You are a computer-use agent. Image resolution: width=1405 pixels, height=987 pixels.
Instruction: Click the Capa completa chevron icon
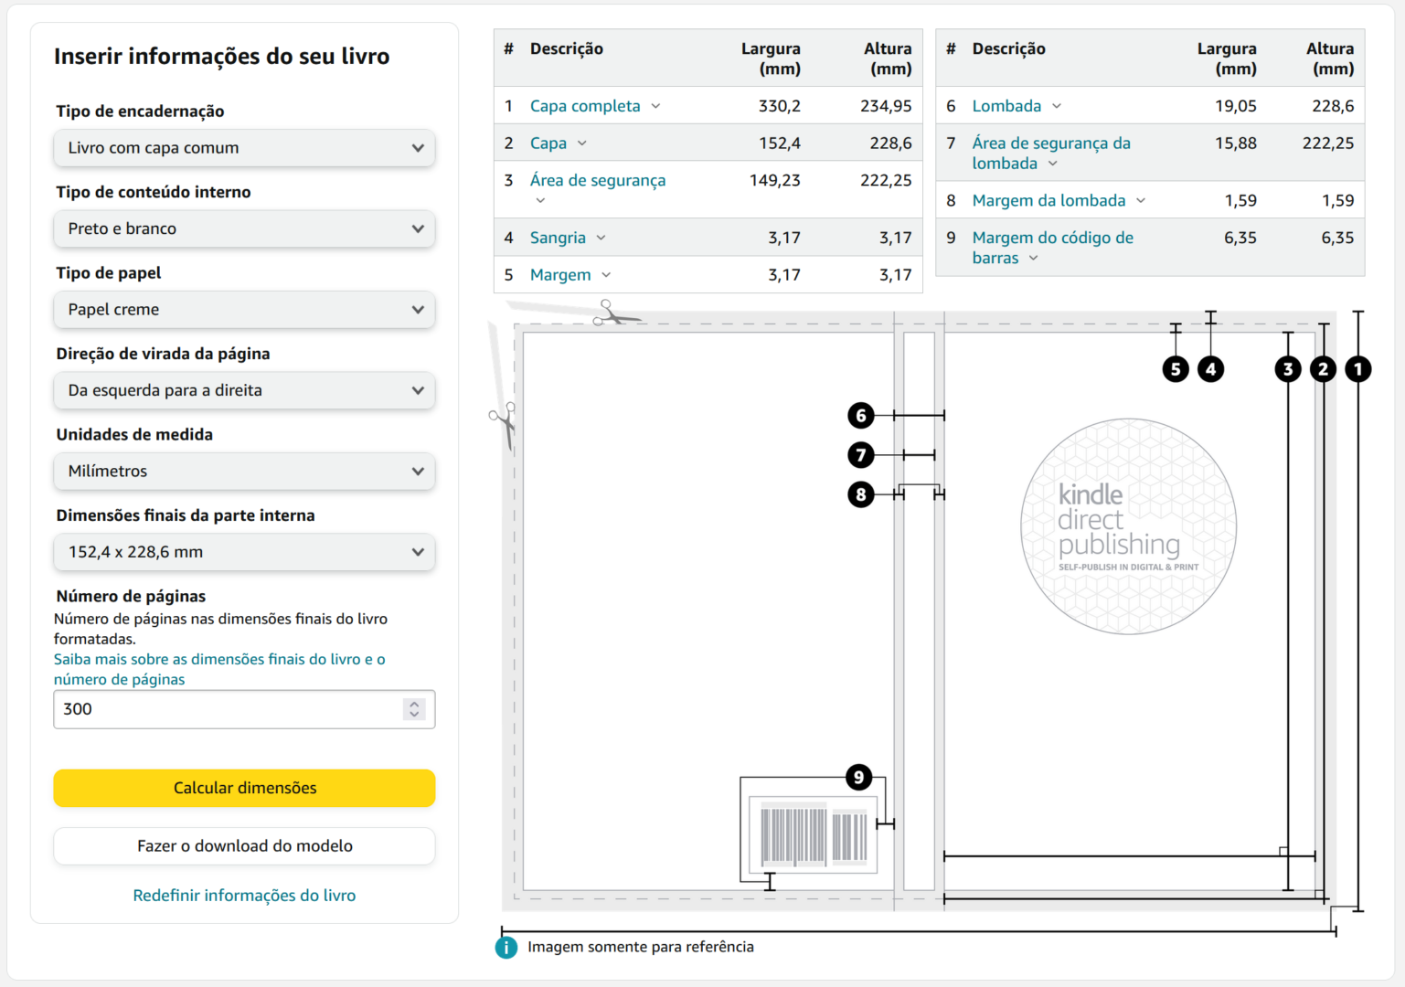(655, 106)
